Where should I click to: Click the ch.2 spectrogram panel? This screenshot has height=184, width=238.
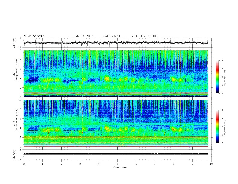[116, 123]
